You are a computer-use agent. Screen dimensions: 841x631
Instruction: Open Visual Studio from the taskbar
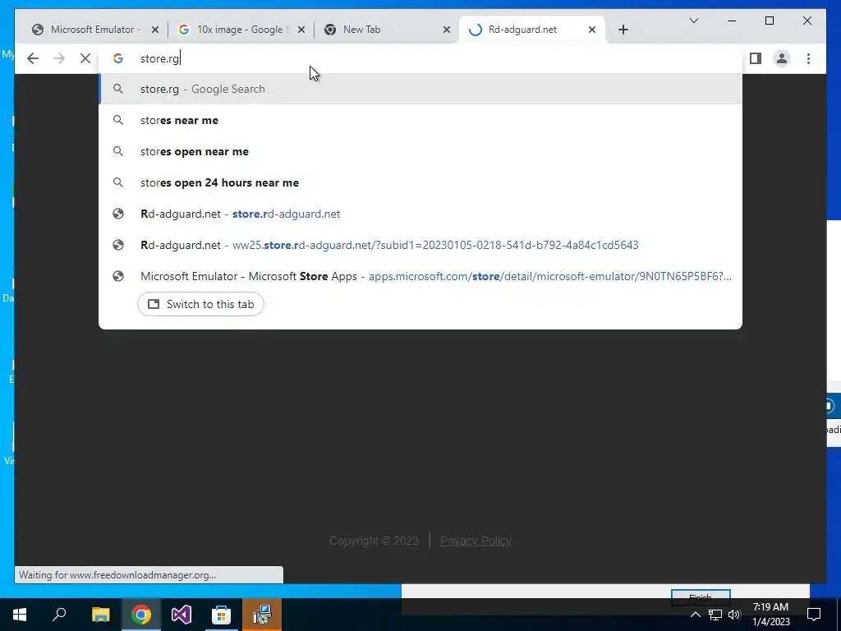coord(182,615)
